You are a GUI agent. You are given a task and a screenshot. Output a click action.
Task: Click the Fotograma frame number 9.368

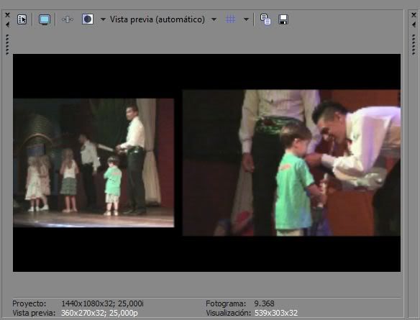pyautogui.click(x=264, y=303)
